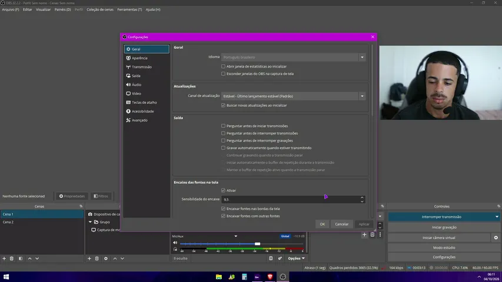502x282 pixels.
Task: Enable Esconder janelas do OBS na captura
Action: [x=223, y=73]
